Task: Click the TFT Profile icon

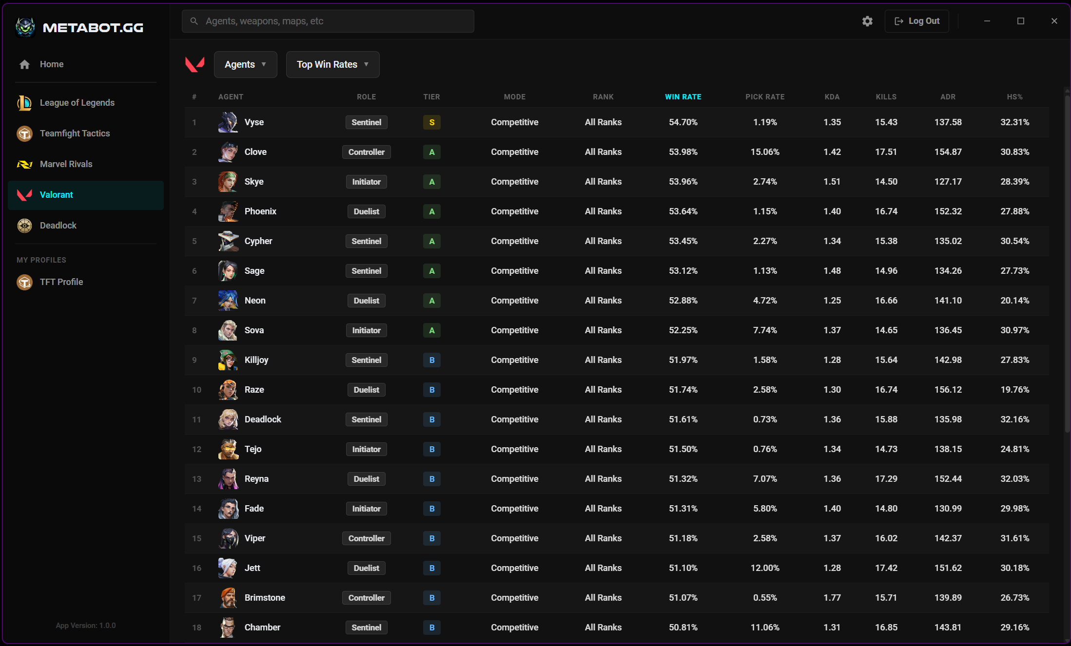Action: click(x=24, y=282)
